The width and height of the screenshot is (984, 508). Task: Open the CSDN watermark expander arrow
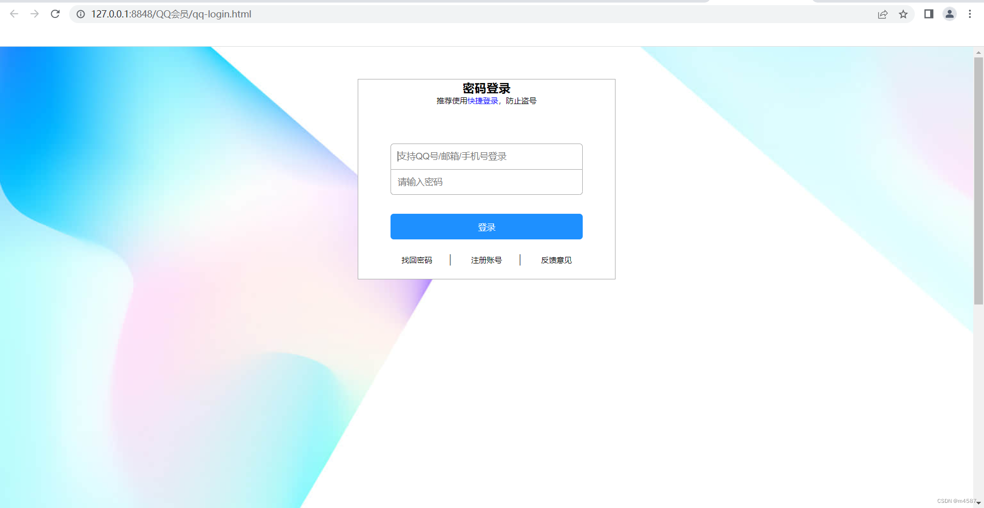click(977, 503)
